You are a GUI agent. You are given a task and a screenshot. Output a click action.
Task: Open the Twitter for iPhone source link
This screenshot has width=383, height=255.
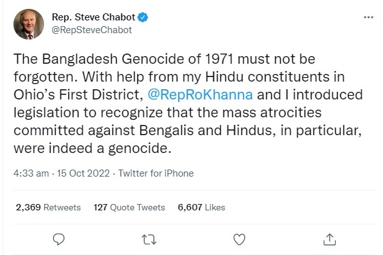click(158, 173)
